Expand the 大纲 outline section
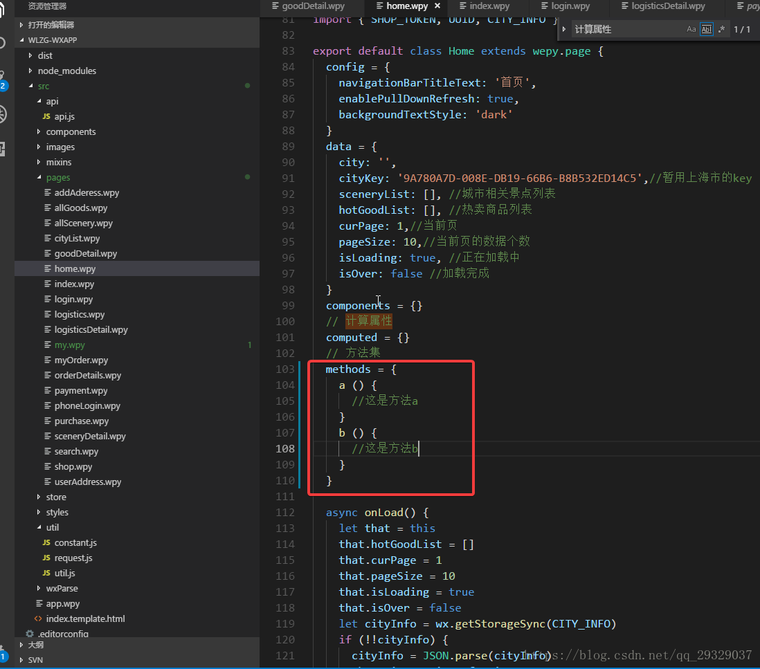 (x=21, y=645)
